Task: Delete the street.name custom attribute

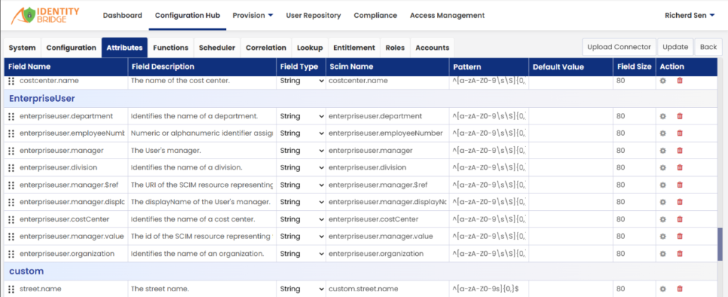Action: click(x=680, y=288)
